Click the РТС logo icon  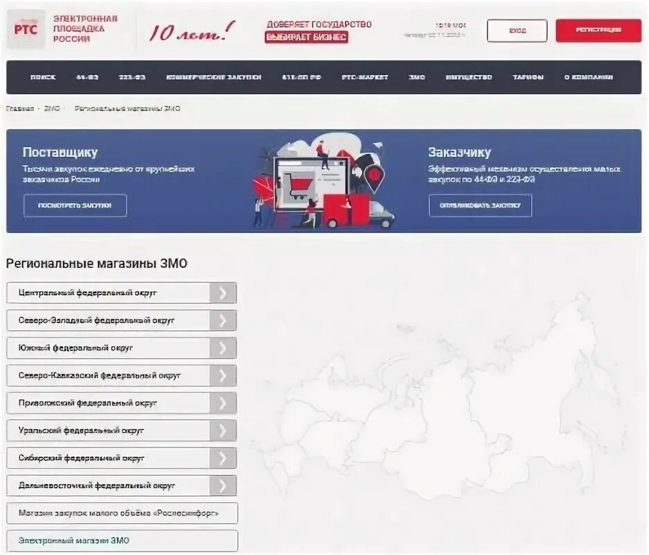26,29
